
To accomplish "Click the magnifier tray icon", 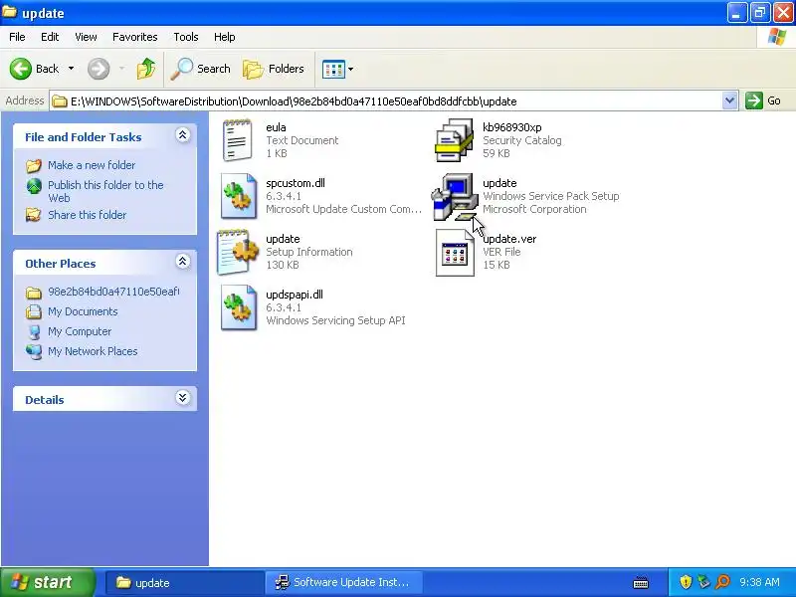I will click(x=722, y=582).
